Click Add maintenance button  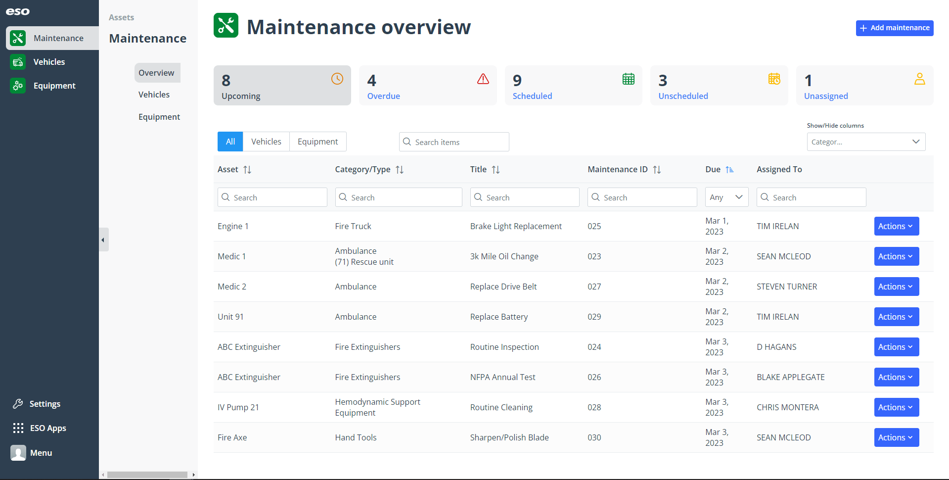click(x=895, y=28)
